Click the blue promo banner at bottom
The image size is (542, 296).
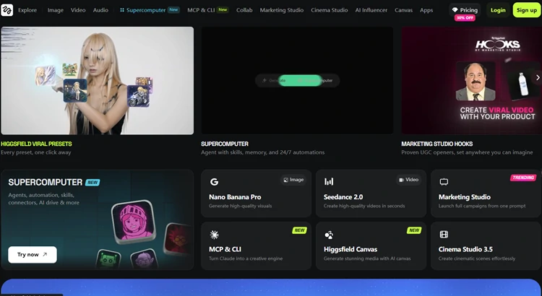pos(271,287)
